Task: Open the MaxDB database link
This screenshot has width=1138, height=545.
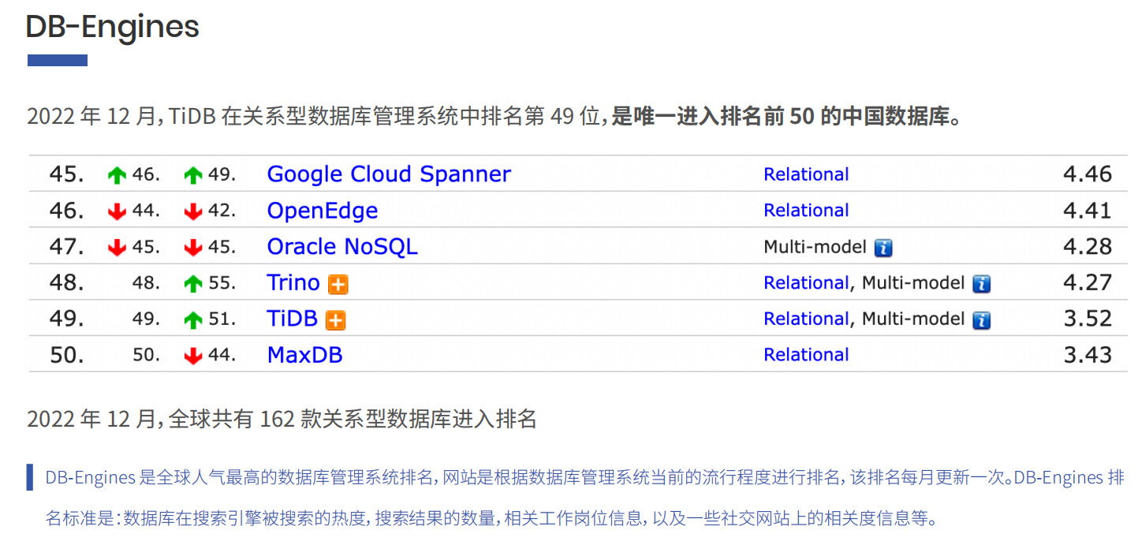Action: point(304,355)
